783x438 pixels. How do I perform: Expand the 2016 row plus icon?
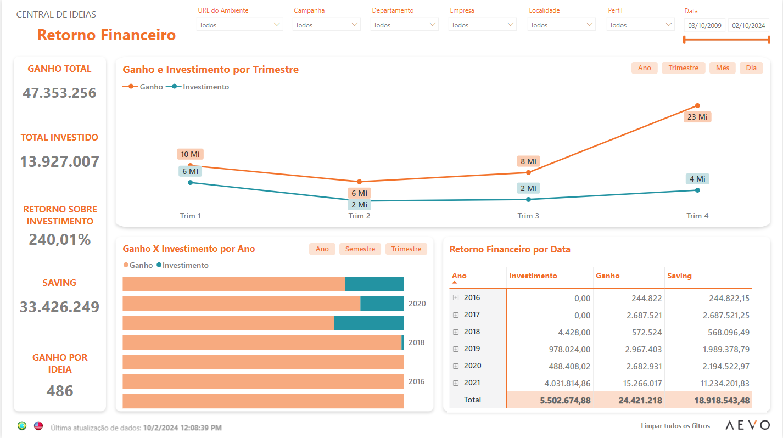455,297
